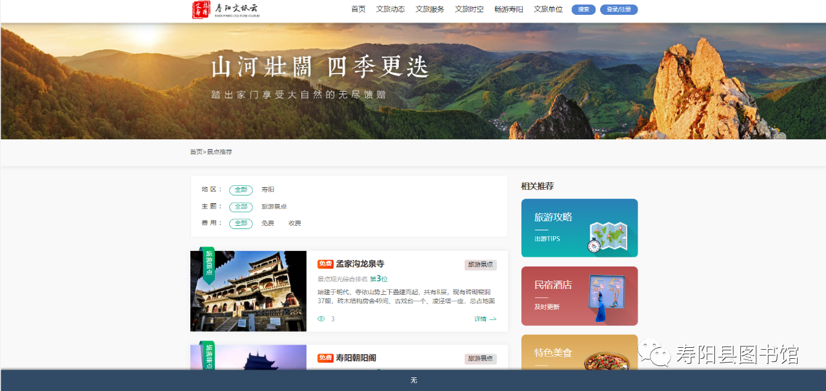Open the 寿阳朝阳阁 title

(x=356, y=357)
